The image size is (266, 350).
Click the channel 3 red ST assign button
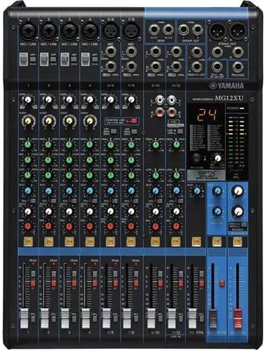74,283
